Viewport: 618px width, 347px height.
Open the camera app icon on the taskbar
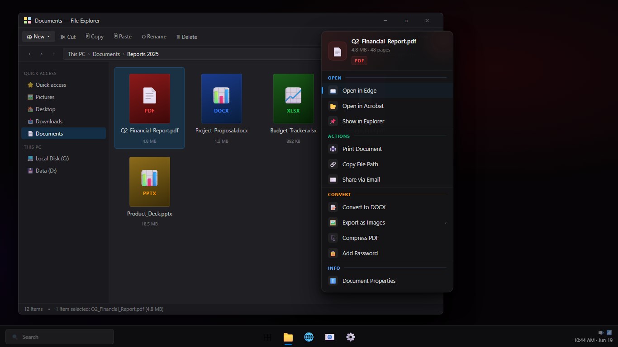[x=330, y=337]
